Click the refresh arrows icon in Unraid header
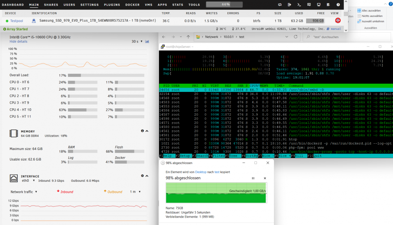Viewport: 393px width, 225px height. [280, 4]
